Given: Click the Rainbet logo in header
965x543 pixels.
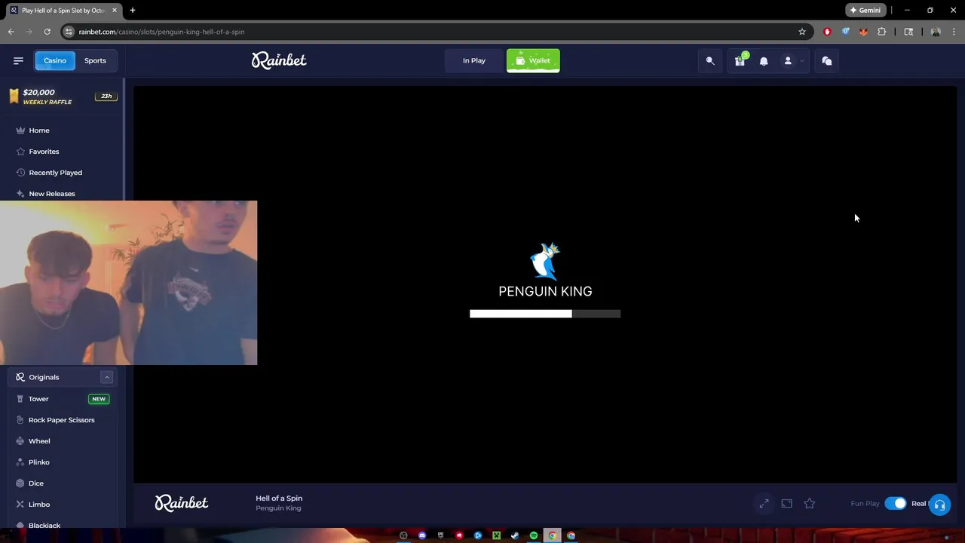Looking at the screenshot, I should (x=279, y=60).
